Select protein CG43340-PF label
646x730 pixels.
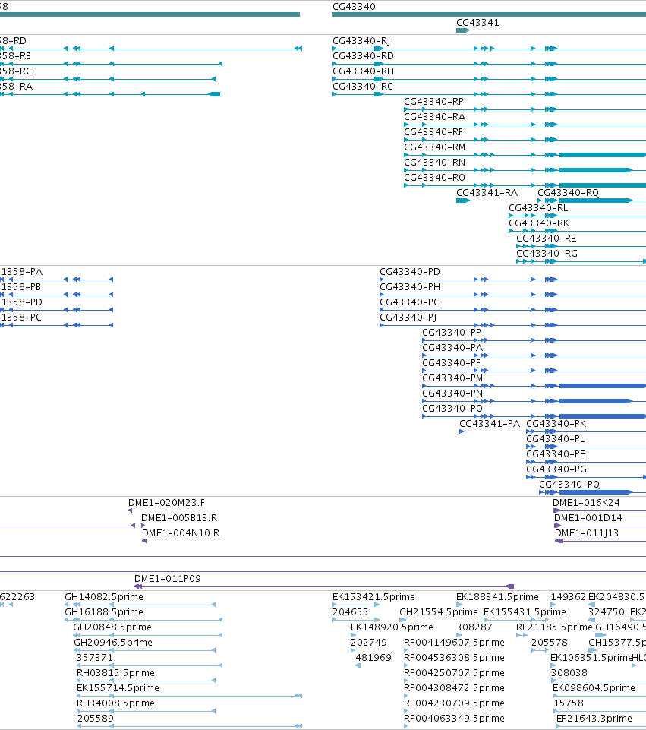[x=451, y=363]
